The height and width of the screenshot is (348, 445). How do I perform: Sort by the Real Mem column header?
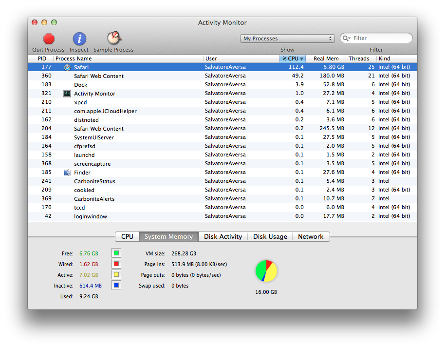coord(326,58)
